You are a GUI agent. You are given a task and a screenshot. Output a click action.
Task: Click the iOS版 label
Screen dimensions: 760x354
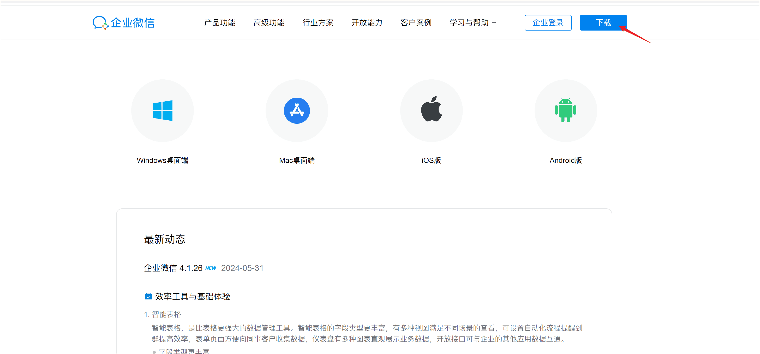431,160
